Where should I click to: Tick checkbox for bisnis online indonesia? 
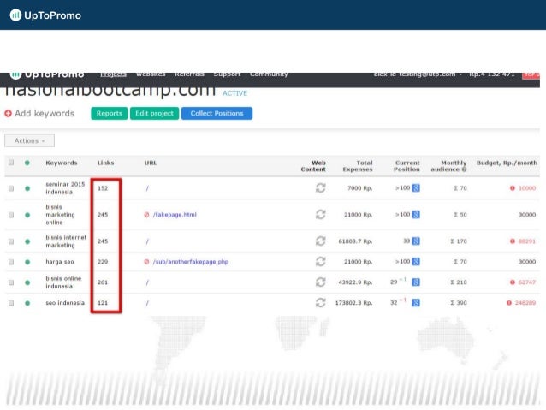[x=11, y=282]
